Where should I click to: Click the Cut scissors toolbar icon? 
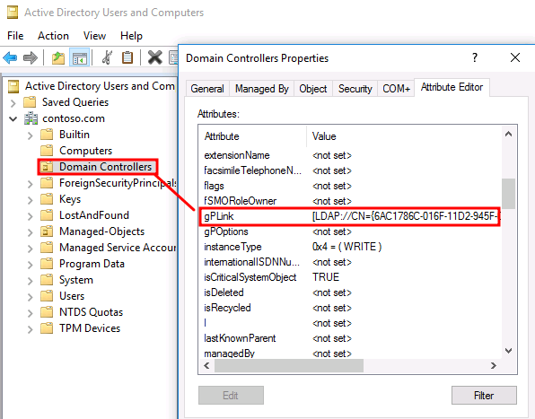coord(108,57)
